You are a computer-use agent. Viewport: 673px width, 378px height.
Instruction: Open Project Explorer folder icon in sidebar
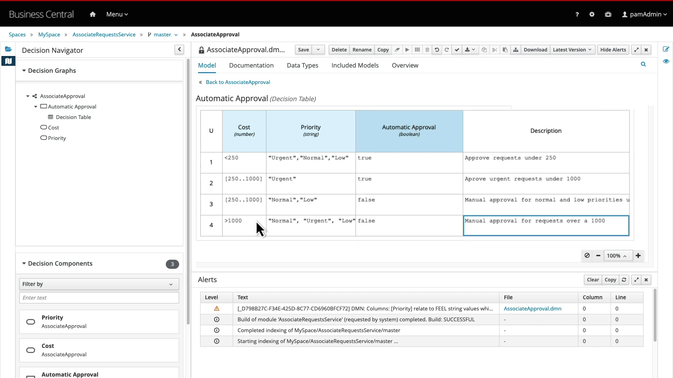pyautogui.click(x=8, y=49)
